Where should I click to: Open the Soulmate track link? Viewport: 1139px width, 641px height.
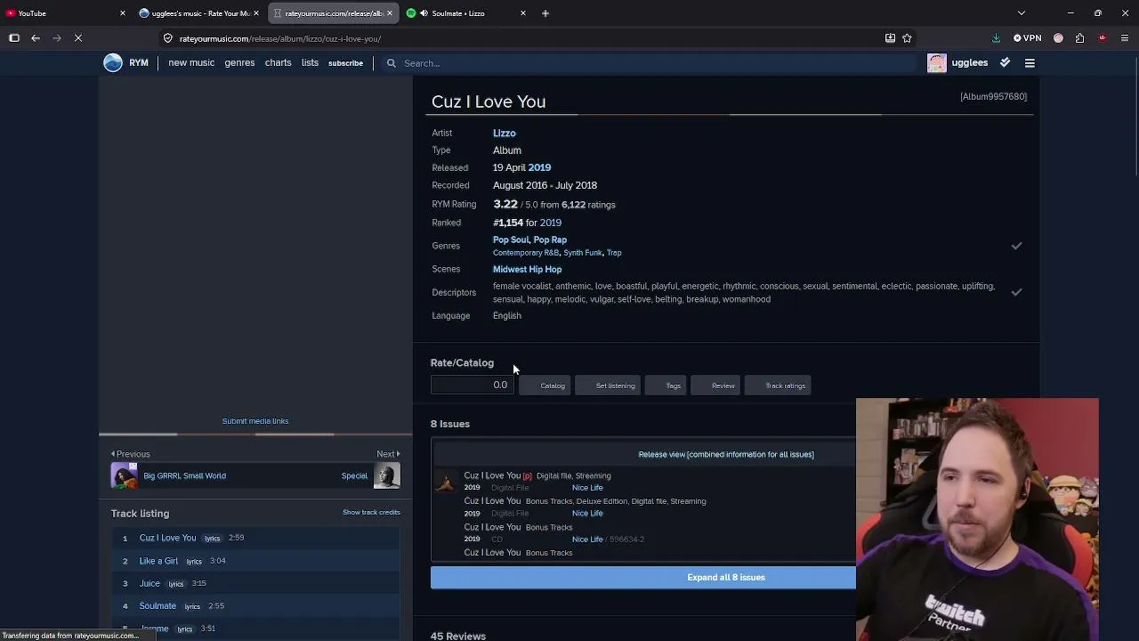pos(158,606)
